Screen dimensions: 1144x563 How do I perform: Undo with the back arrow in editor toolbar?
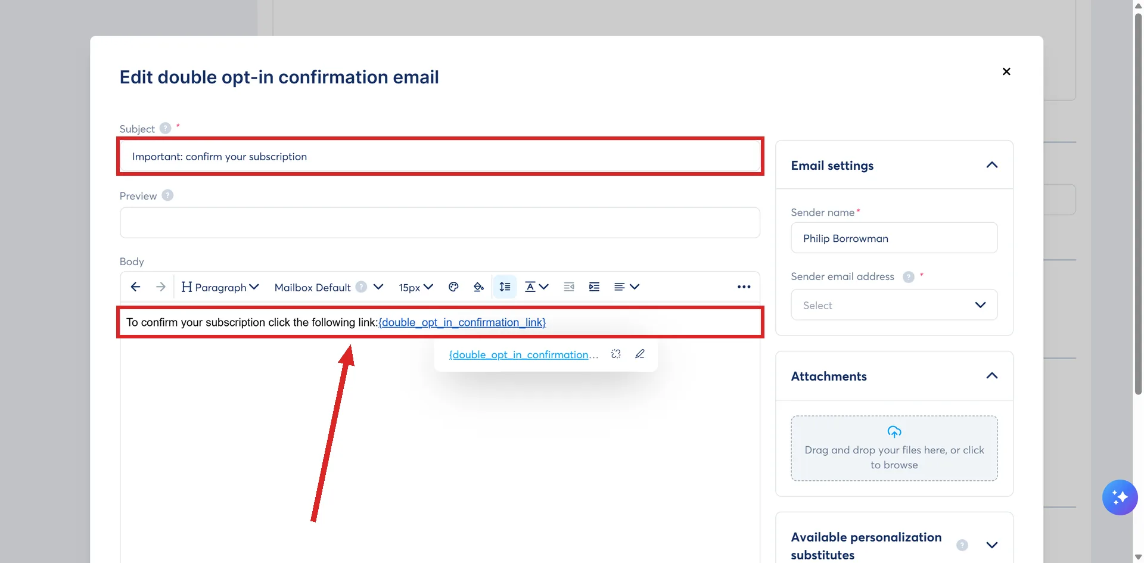point(135,287)
